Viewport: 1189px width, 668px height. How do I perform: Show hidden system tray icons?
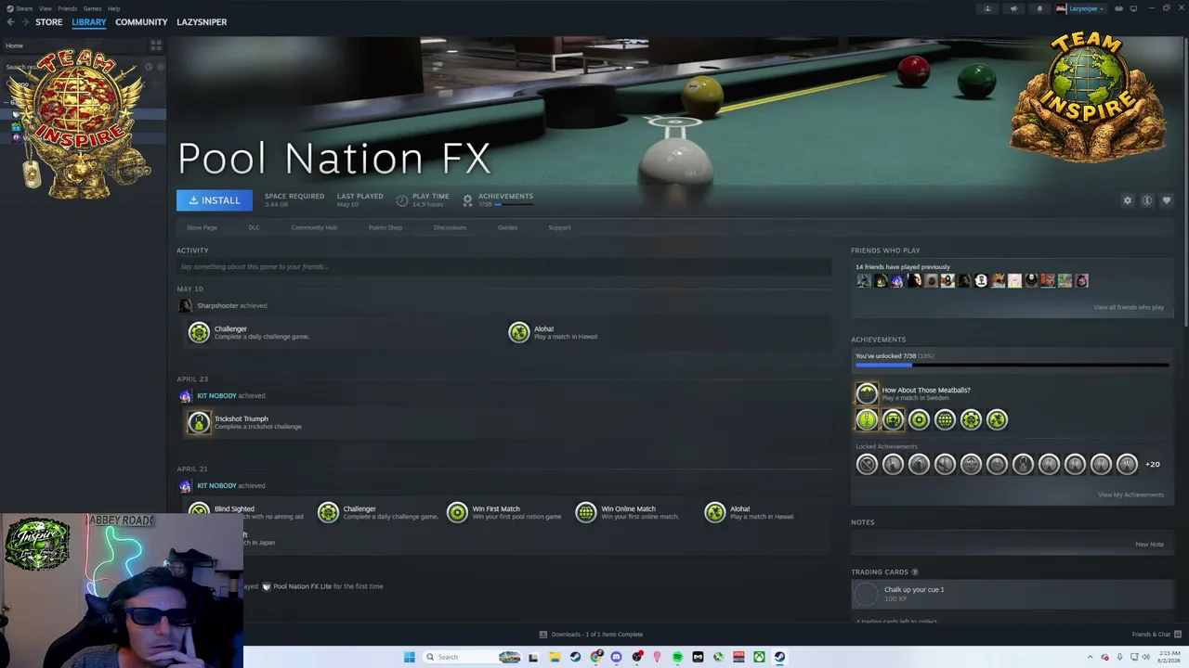[x=1091, y=657]
